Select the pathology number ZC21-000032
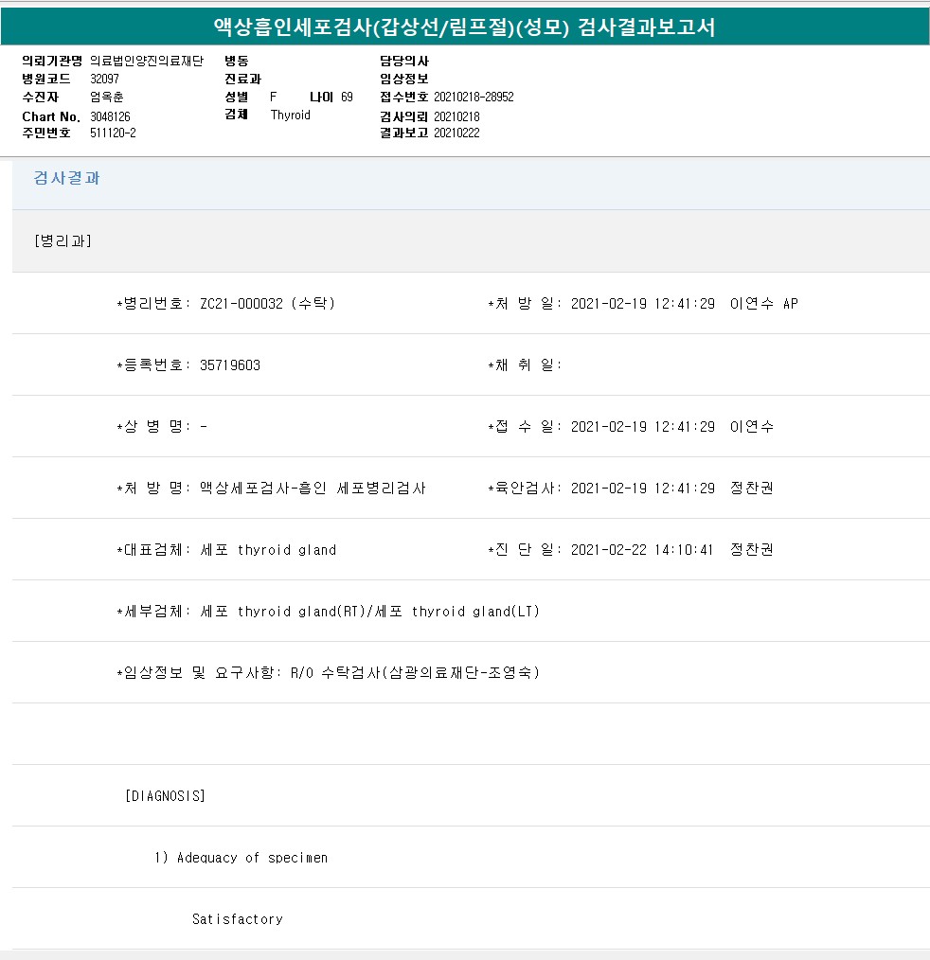This screenshot has width=930, height=960. pyautogui.click(x=241, y=304)
